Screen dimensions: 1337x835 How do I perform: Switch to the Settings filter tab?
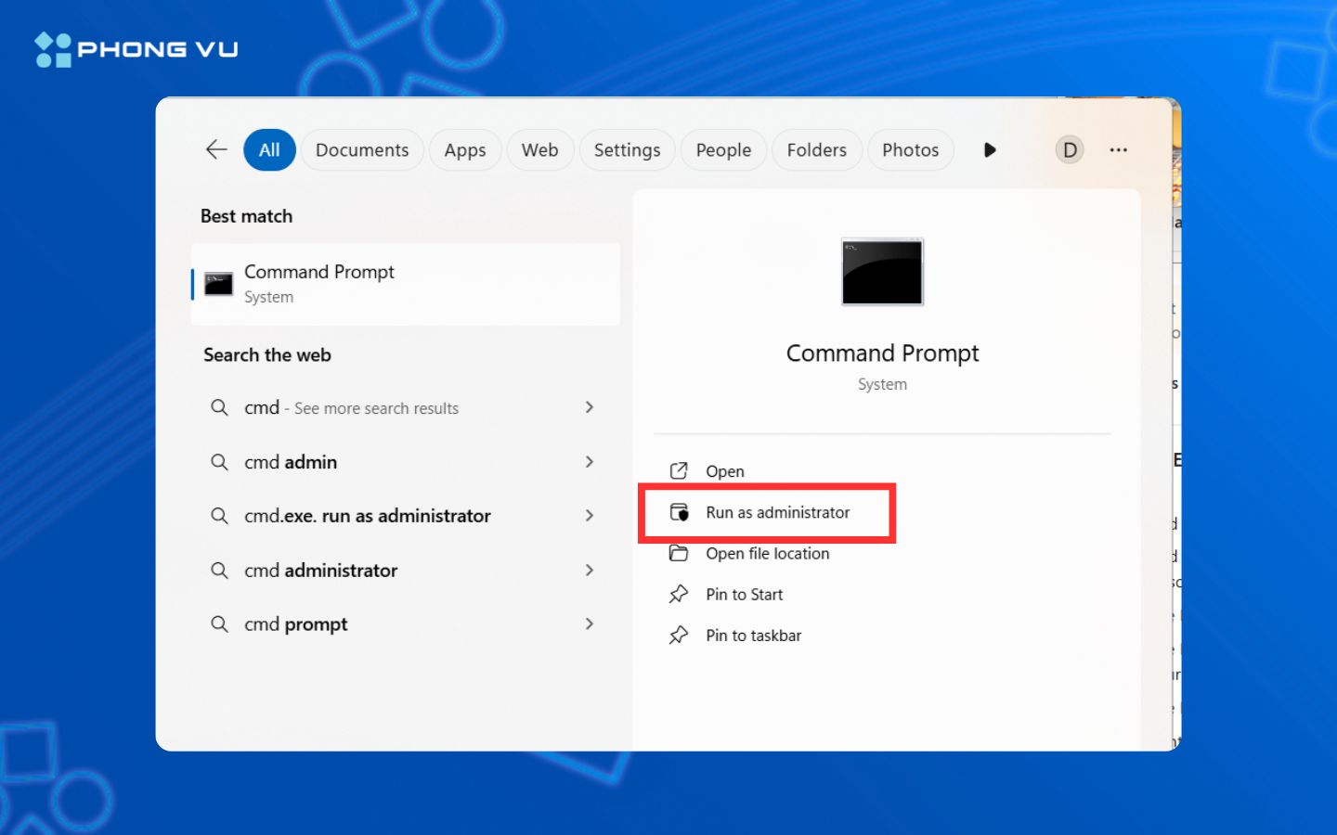[x=627, y=150]
